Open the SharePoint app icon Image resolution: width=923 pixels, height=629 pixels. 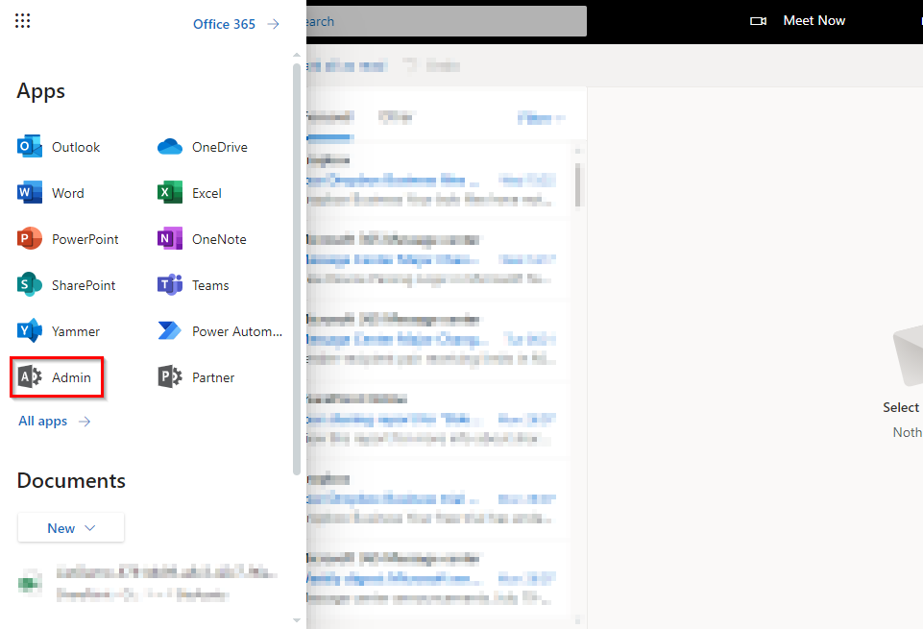pyautogui.click(x=30, y=285)
